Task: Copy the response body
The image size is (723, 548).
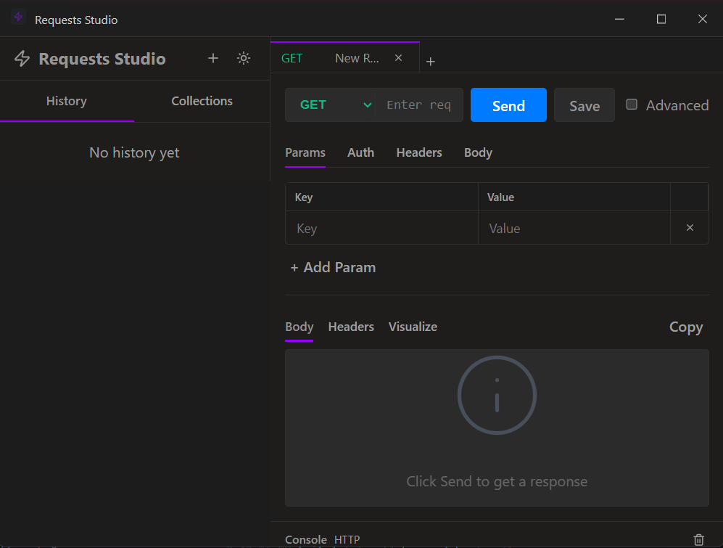Action: (685, 327)
